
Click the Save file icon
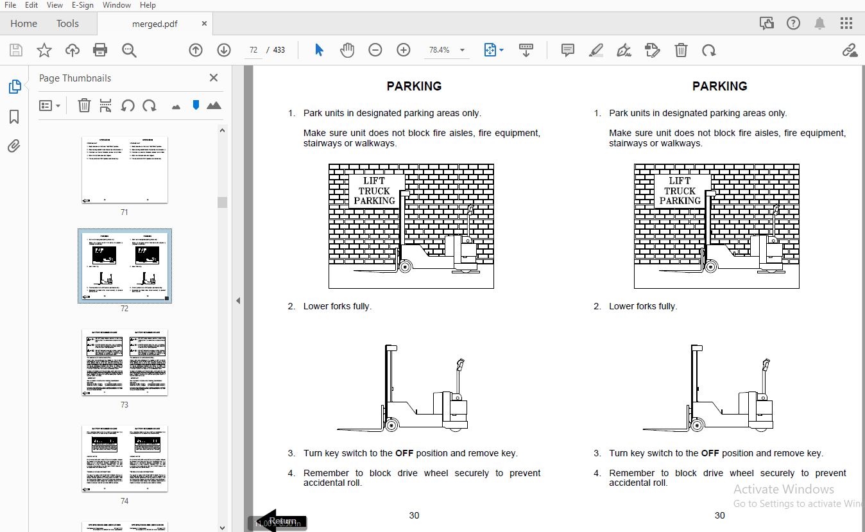[16, 50]
